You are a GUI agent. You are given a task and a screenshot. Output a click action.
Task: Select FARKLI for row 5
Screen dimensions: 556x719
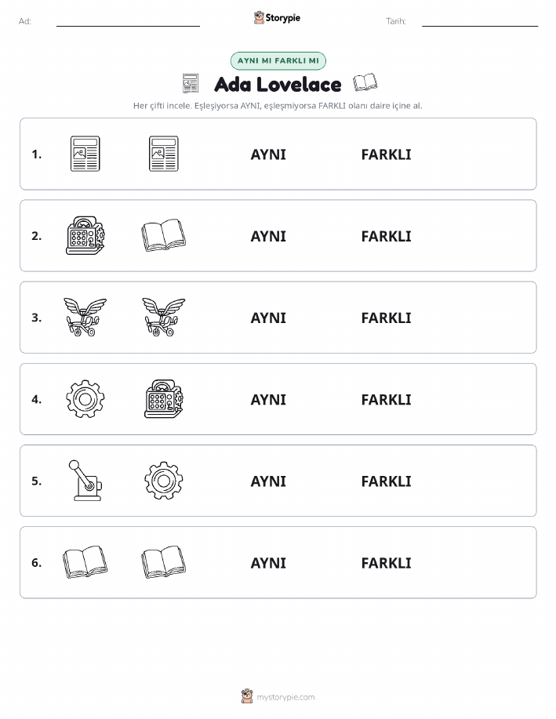tap(386, 481)
